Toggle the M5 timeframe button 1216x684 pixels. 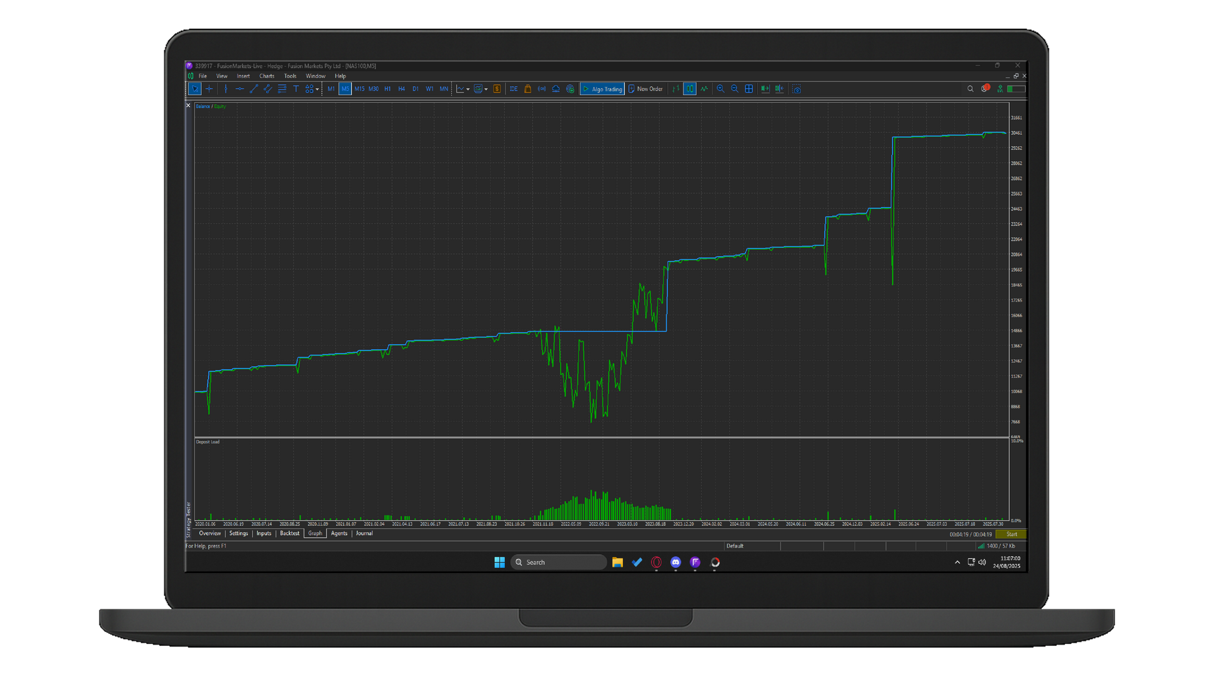345,89
